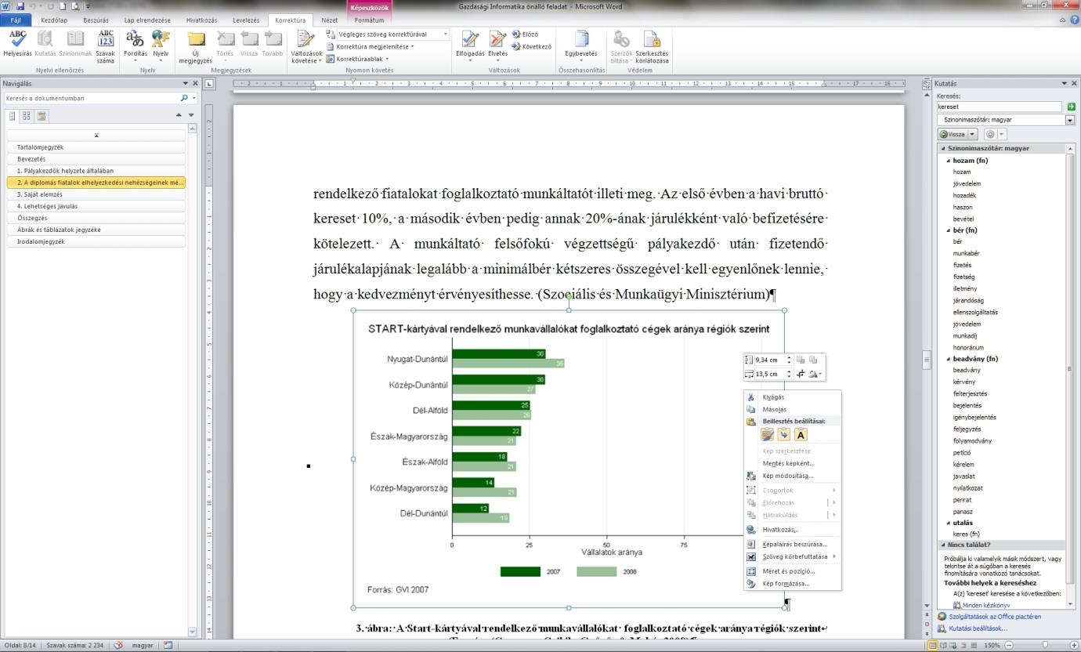Open the Szinonimaszótár: magyar source dropdown
Viewport: 1081px width, 652px height.
coord(1070,120)
